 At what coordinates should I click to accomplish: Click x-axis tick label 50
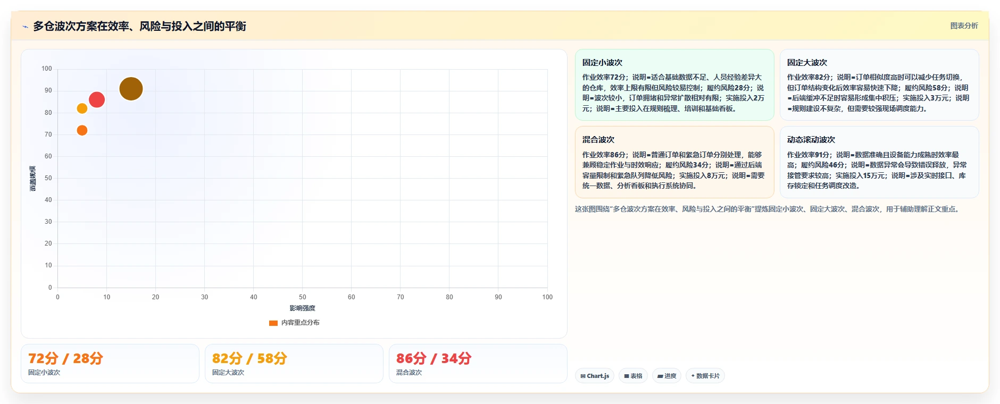coord(302,297)
